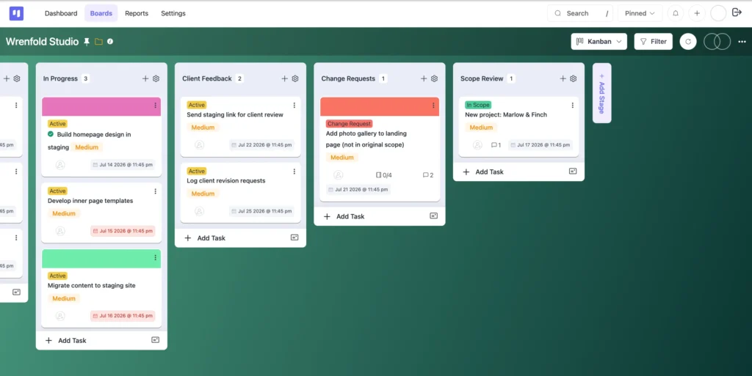752x376 pixels.
Task: Toggle completion check on Build homepage design
Action: 51,134
